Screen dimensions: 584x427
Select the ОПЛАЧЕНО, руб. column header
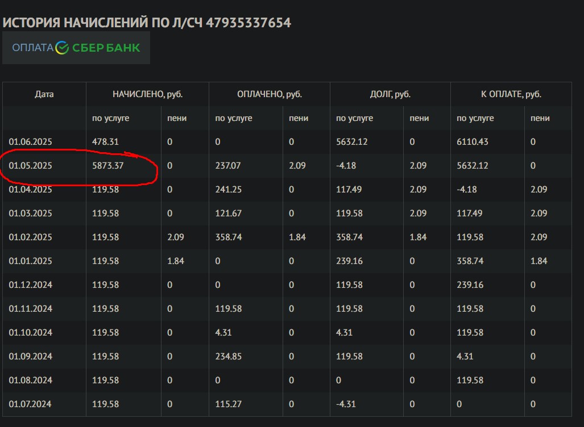point(269,94)
